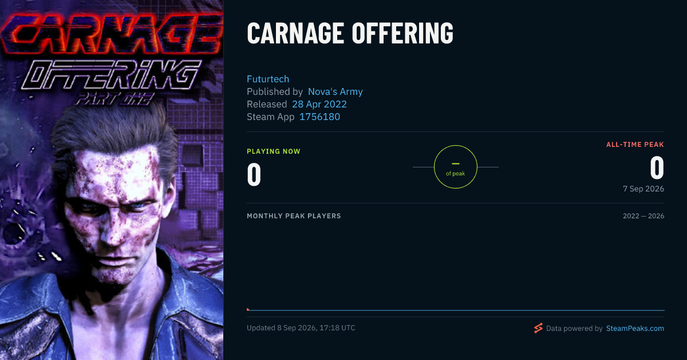Viewport: 687px width, 360px height.
Task: Open the Nova's Army publisher link
Action: [x=335, y=91]
